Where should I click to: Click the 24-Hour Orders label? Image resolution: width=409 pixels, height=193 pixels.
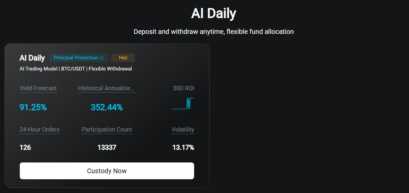(40, 130)
